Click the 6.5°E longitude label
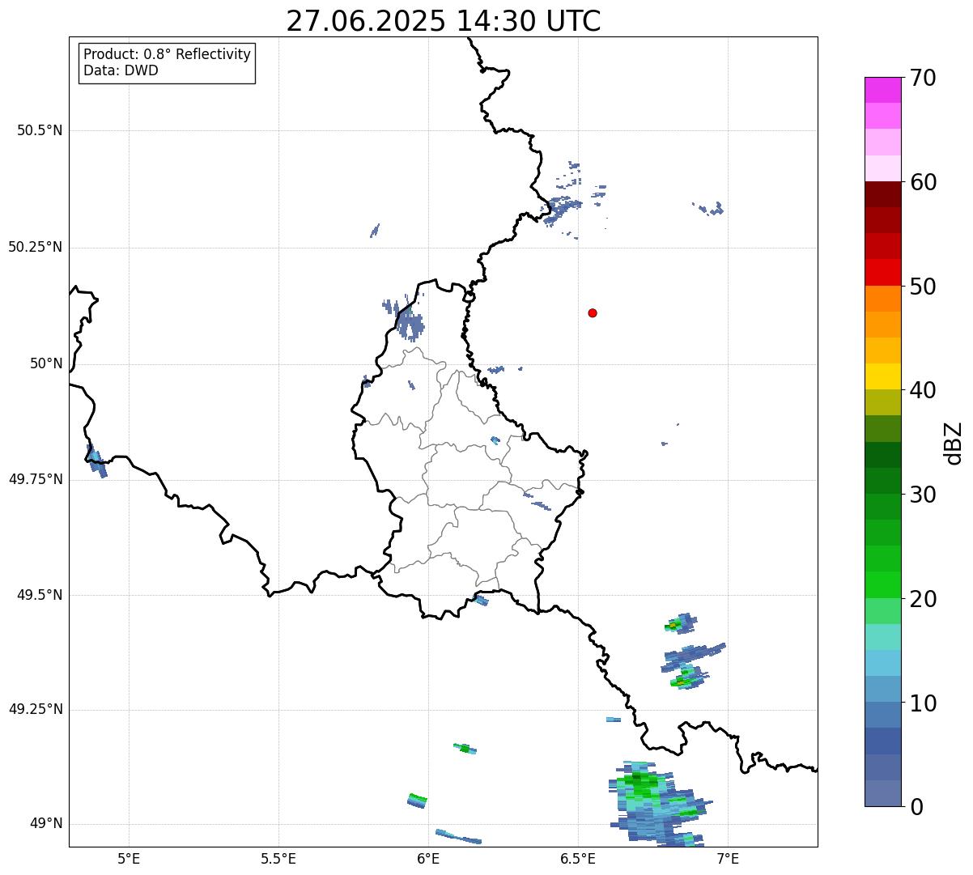The width and height of the screenshot is (973, 875). tap(578, 858)
